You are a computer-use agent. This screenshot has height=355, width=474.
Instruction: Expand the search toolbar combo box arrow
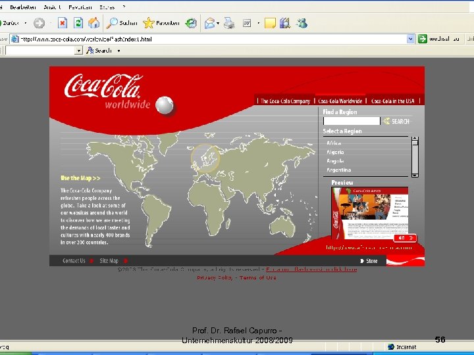point(78,51)
